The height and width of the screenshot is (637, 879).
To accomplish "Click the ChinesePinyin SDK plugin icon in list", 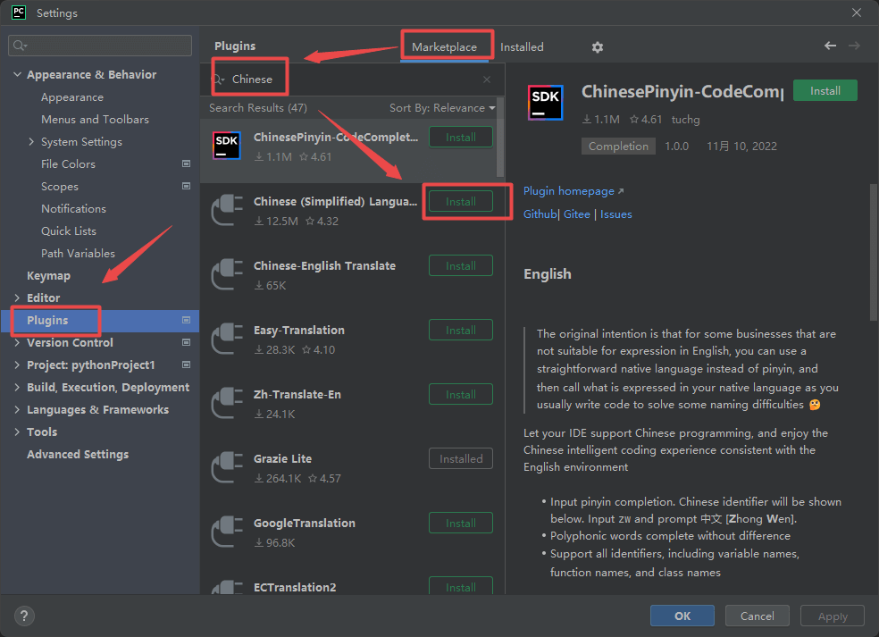I will [x=227, y=146].
